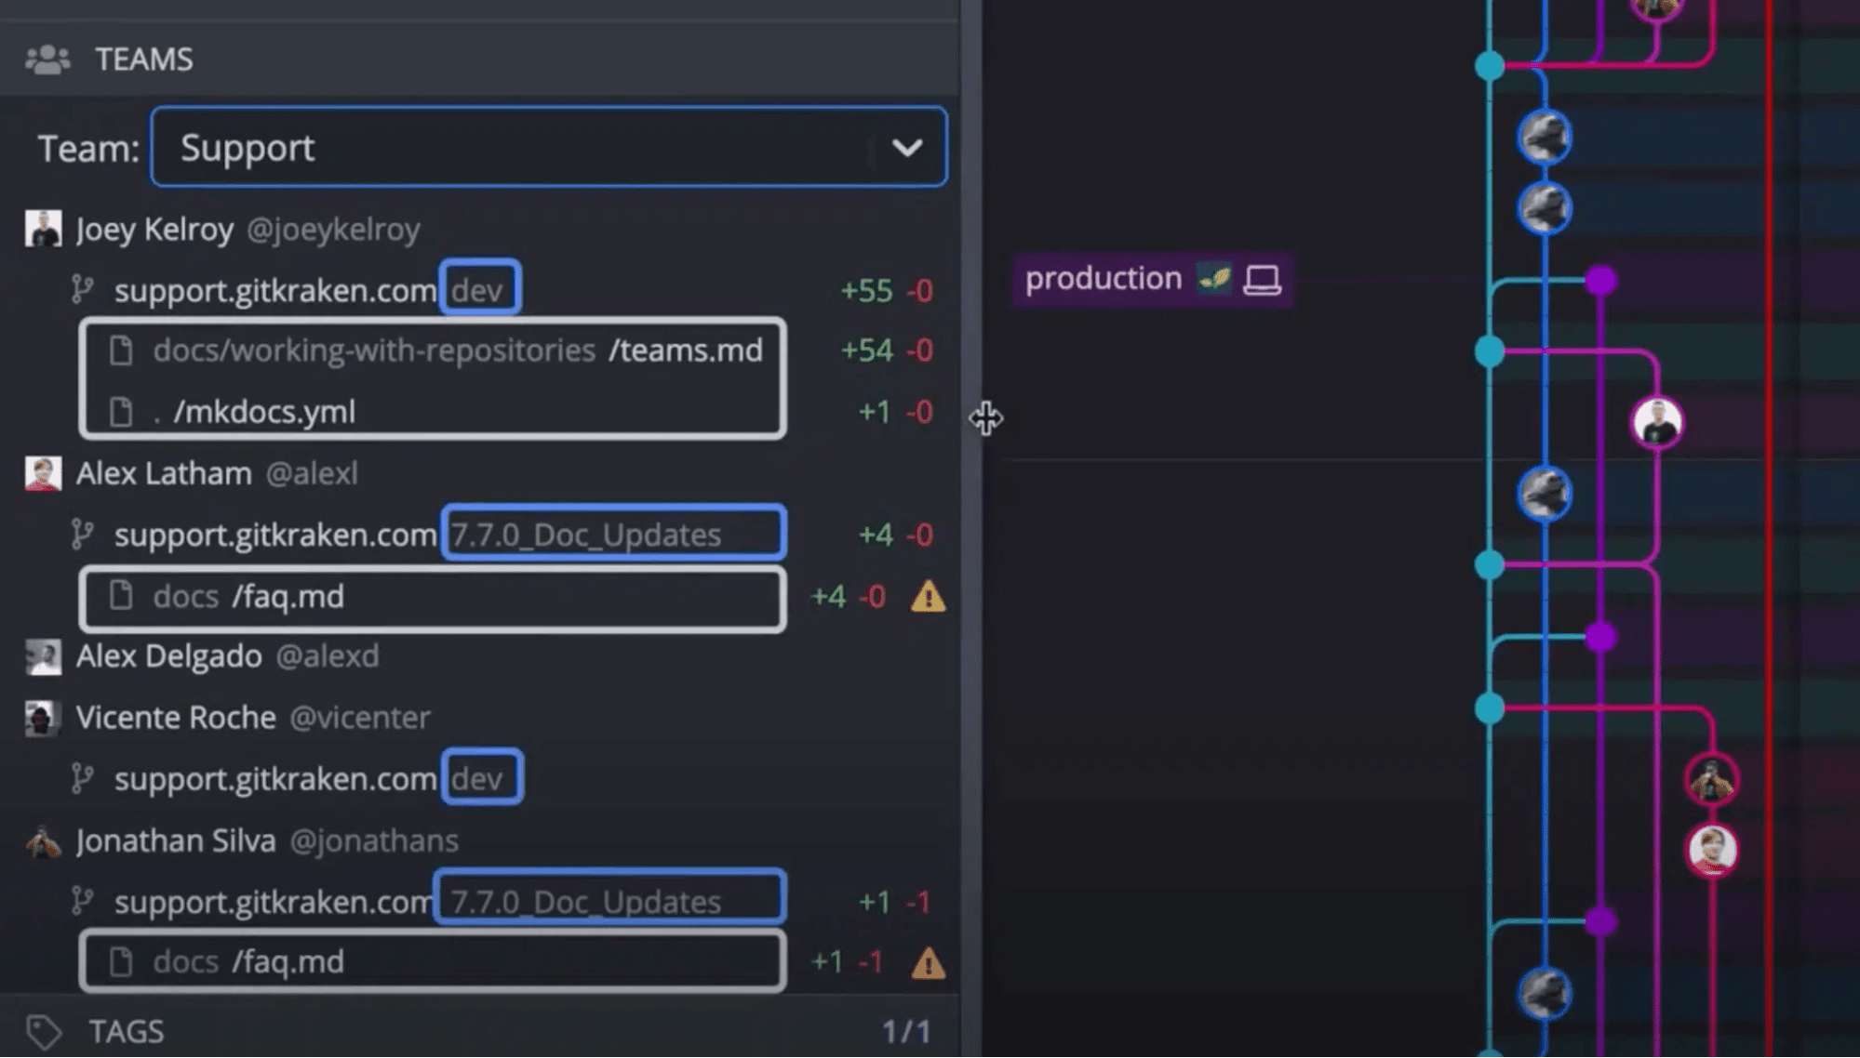1860x1058 pixels.
Task: Click the Teams people icon
Action: pyautogui.click(x=47, y=60)
